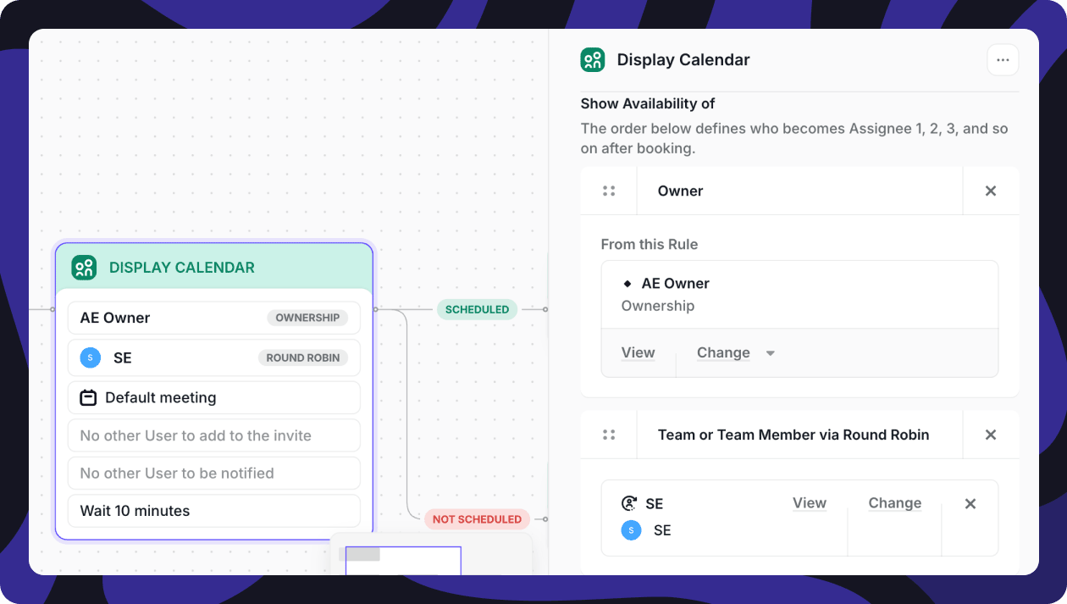Click the Display Calendar icon in the panel header

593,59
